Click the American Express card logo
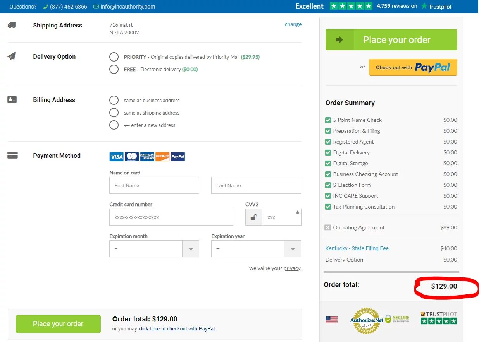This screenshot has width=479, height=342. pyautogui.click(x=147, y=157)
